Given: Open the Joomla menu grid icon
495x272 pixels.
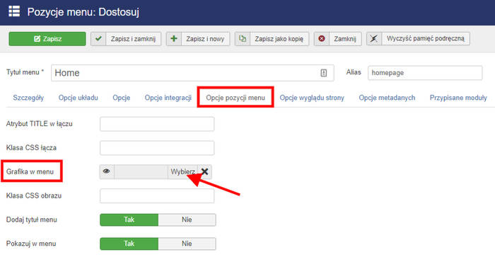Looking at the screenshot, I should pos(14,11).
